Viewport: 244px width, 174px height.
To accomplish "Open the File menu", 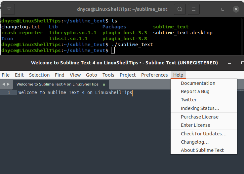I will [x=6, y=75].
